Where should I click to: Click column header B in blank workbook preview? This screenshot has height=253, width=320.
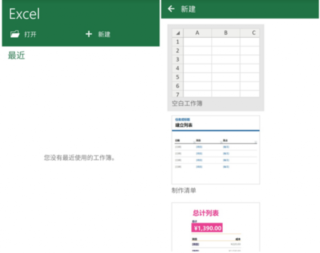pos(226,33)
